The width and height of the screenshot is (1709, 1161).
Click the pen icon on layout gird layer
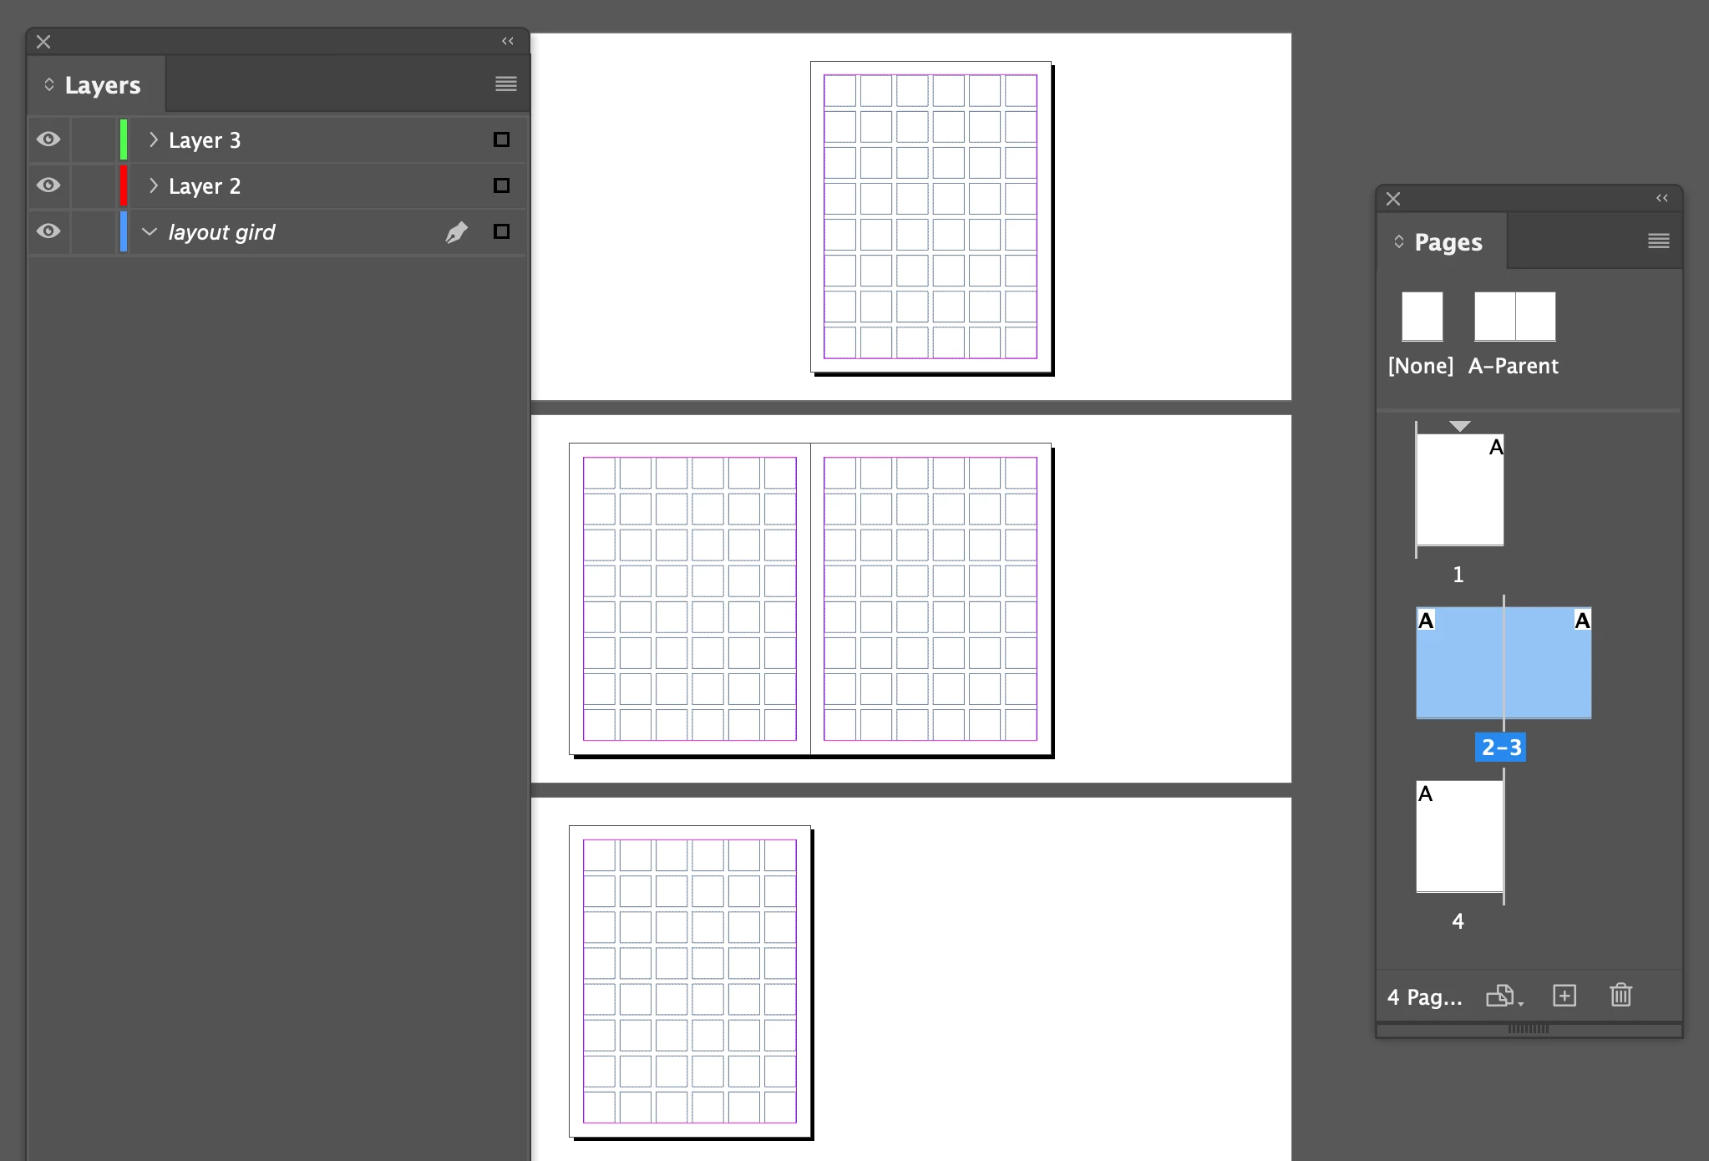click(x=456, y=232)
